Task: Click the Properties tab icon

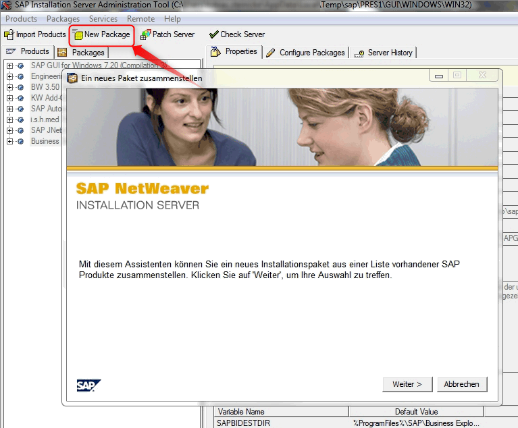Action: 215,52
